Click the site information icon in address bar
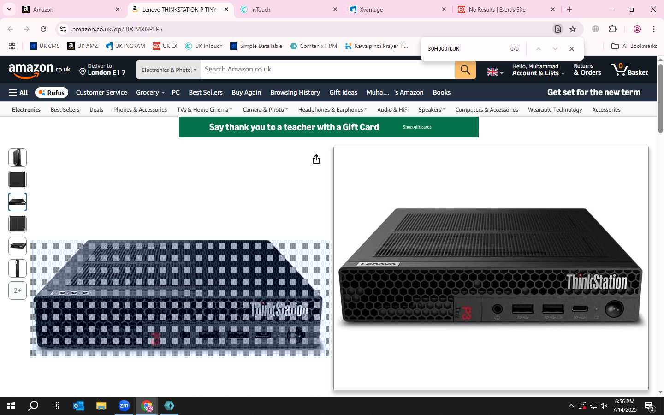The height and width of the screenshot is (415, 664). click(63, 29)
